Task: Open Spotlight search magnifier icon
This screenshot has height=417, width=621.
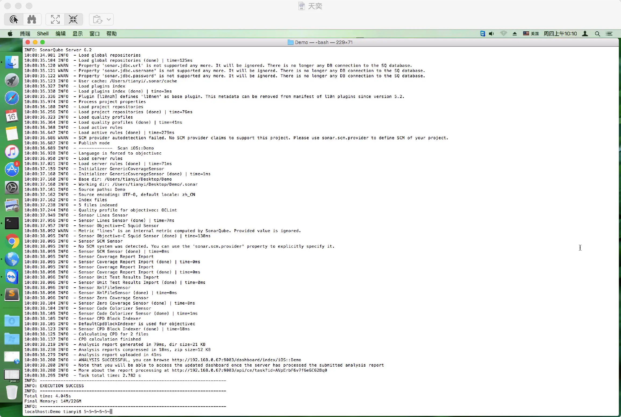Action: click(597, 34)
